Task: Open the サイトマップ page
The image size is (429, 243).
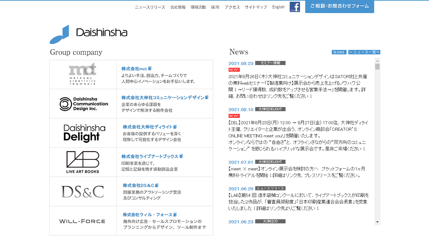Action: tap(256, 7)
